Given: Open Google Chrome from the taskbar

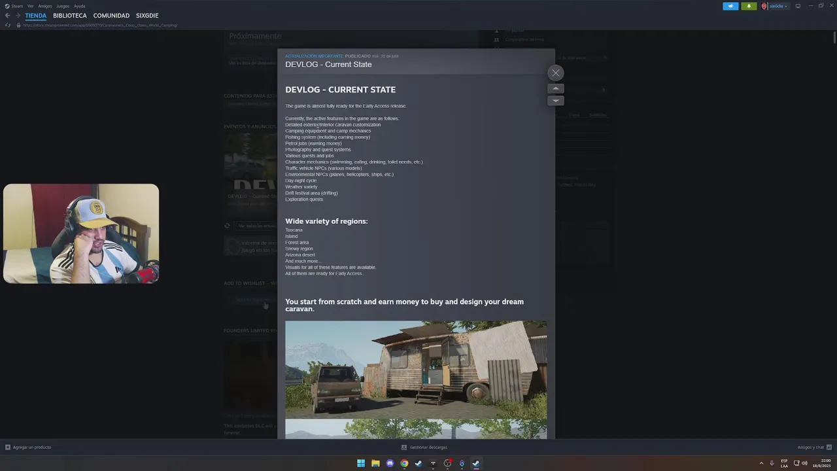Looking at the screenshot, I should (x=404, y=463).
